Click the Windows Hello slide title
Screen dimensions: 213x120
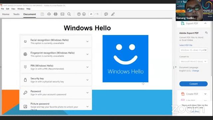click(87, 28)
